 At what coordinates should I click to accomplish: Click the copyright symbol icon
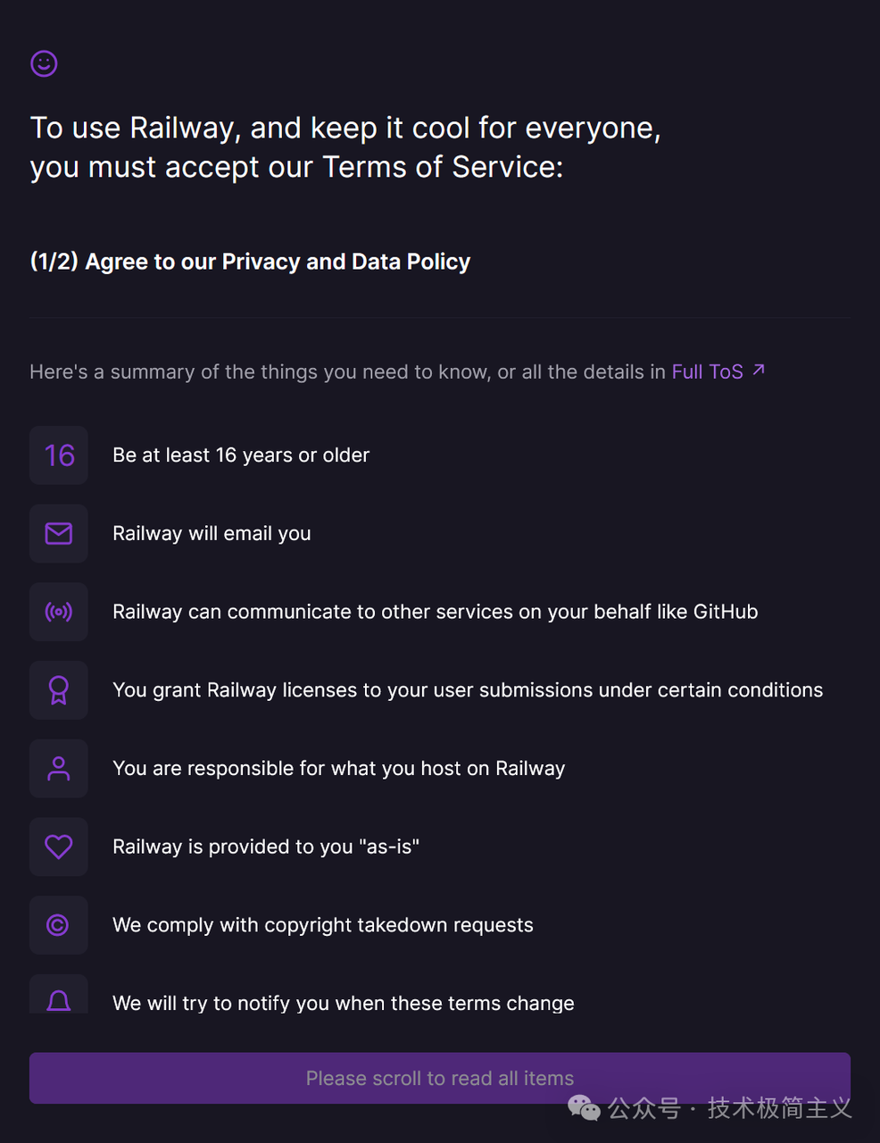coord(59,925)
